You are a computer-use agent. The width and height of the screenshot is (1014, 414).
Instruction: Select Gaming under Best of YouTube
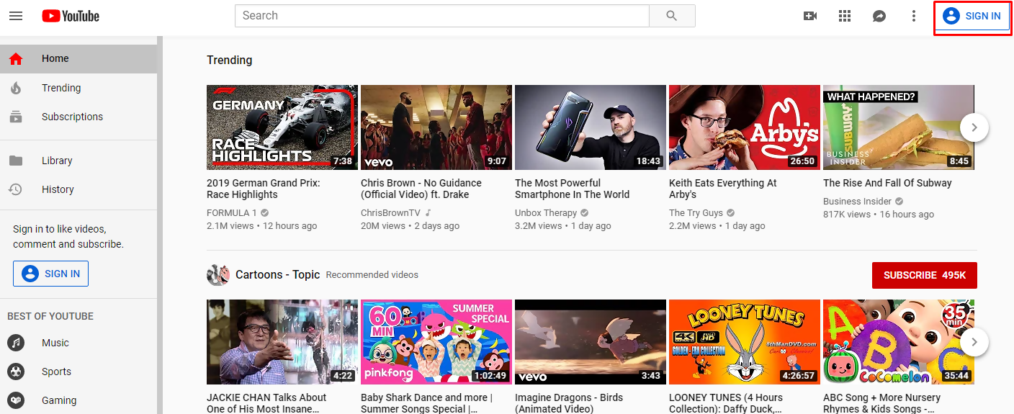(78, 400)
